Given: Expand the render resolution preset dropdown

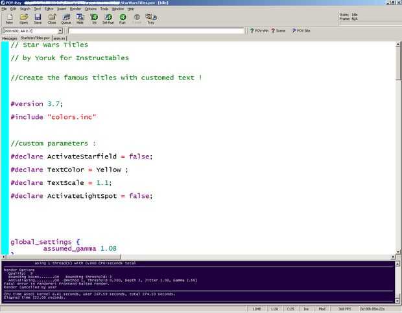Looking at the screenshot, I should pyautogui.click(x=60, y=31).
